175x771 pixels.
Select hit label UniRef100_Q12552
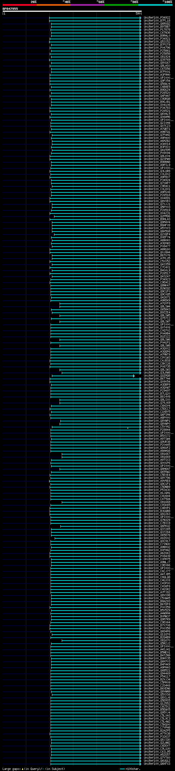point(157,703)
